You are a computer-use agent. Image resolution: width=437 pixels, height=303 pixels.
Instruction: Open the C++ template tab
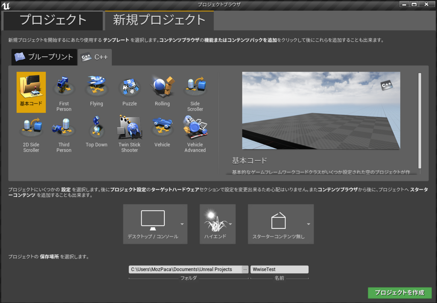point(95,57)
